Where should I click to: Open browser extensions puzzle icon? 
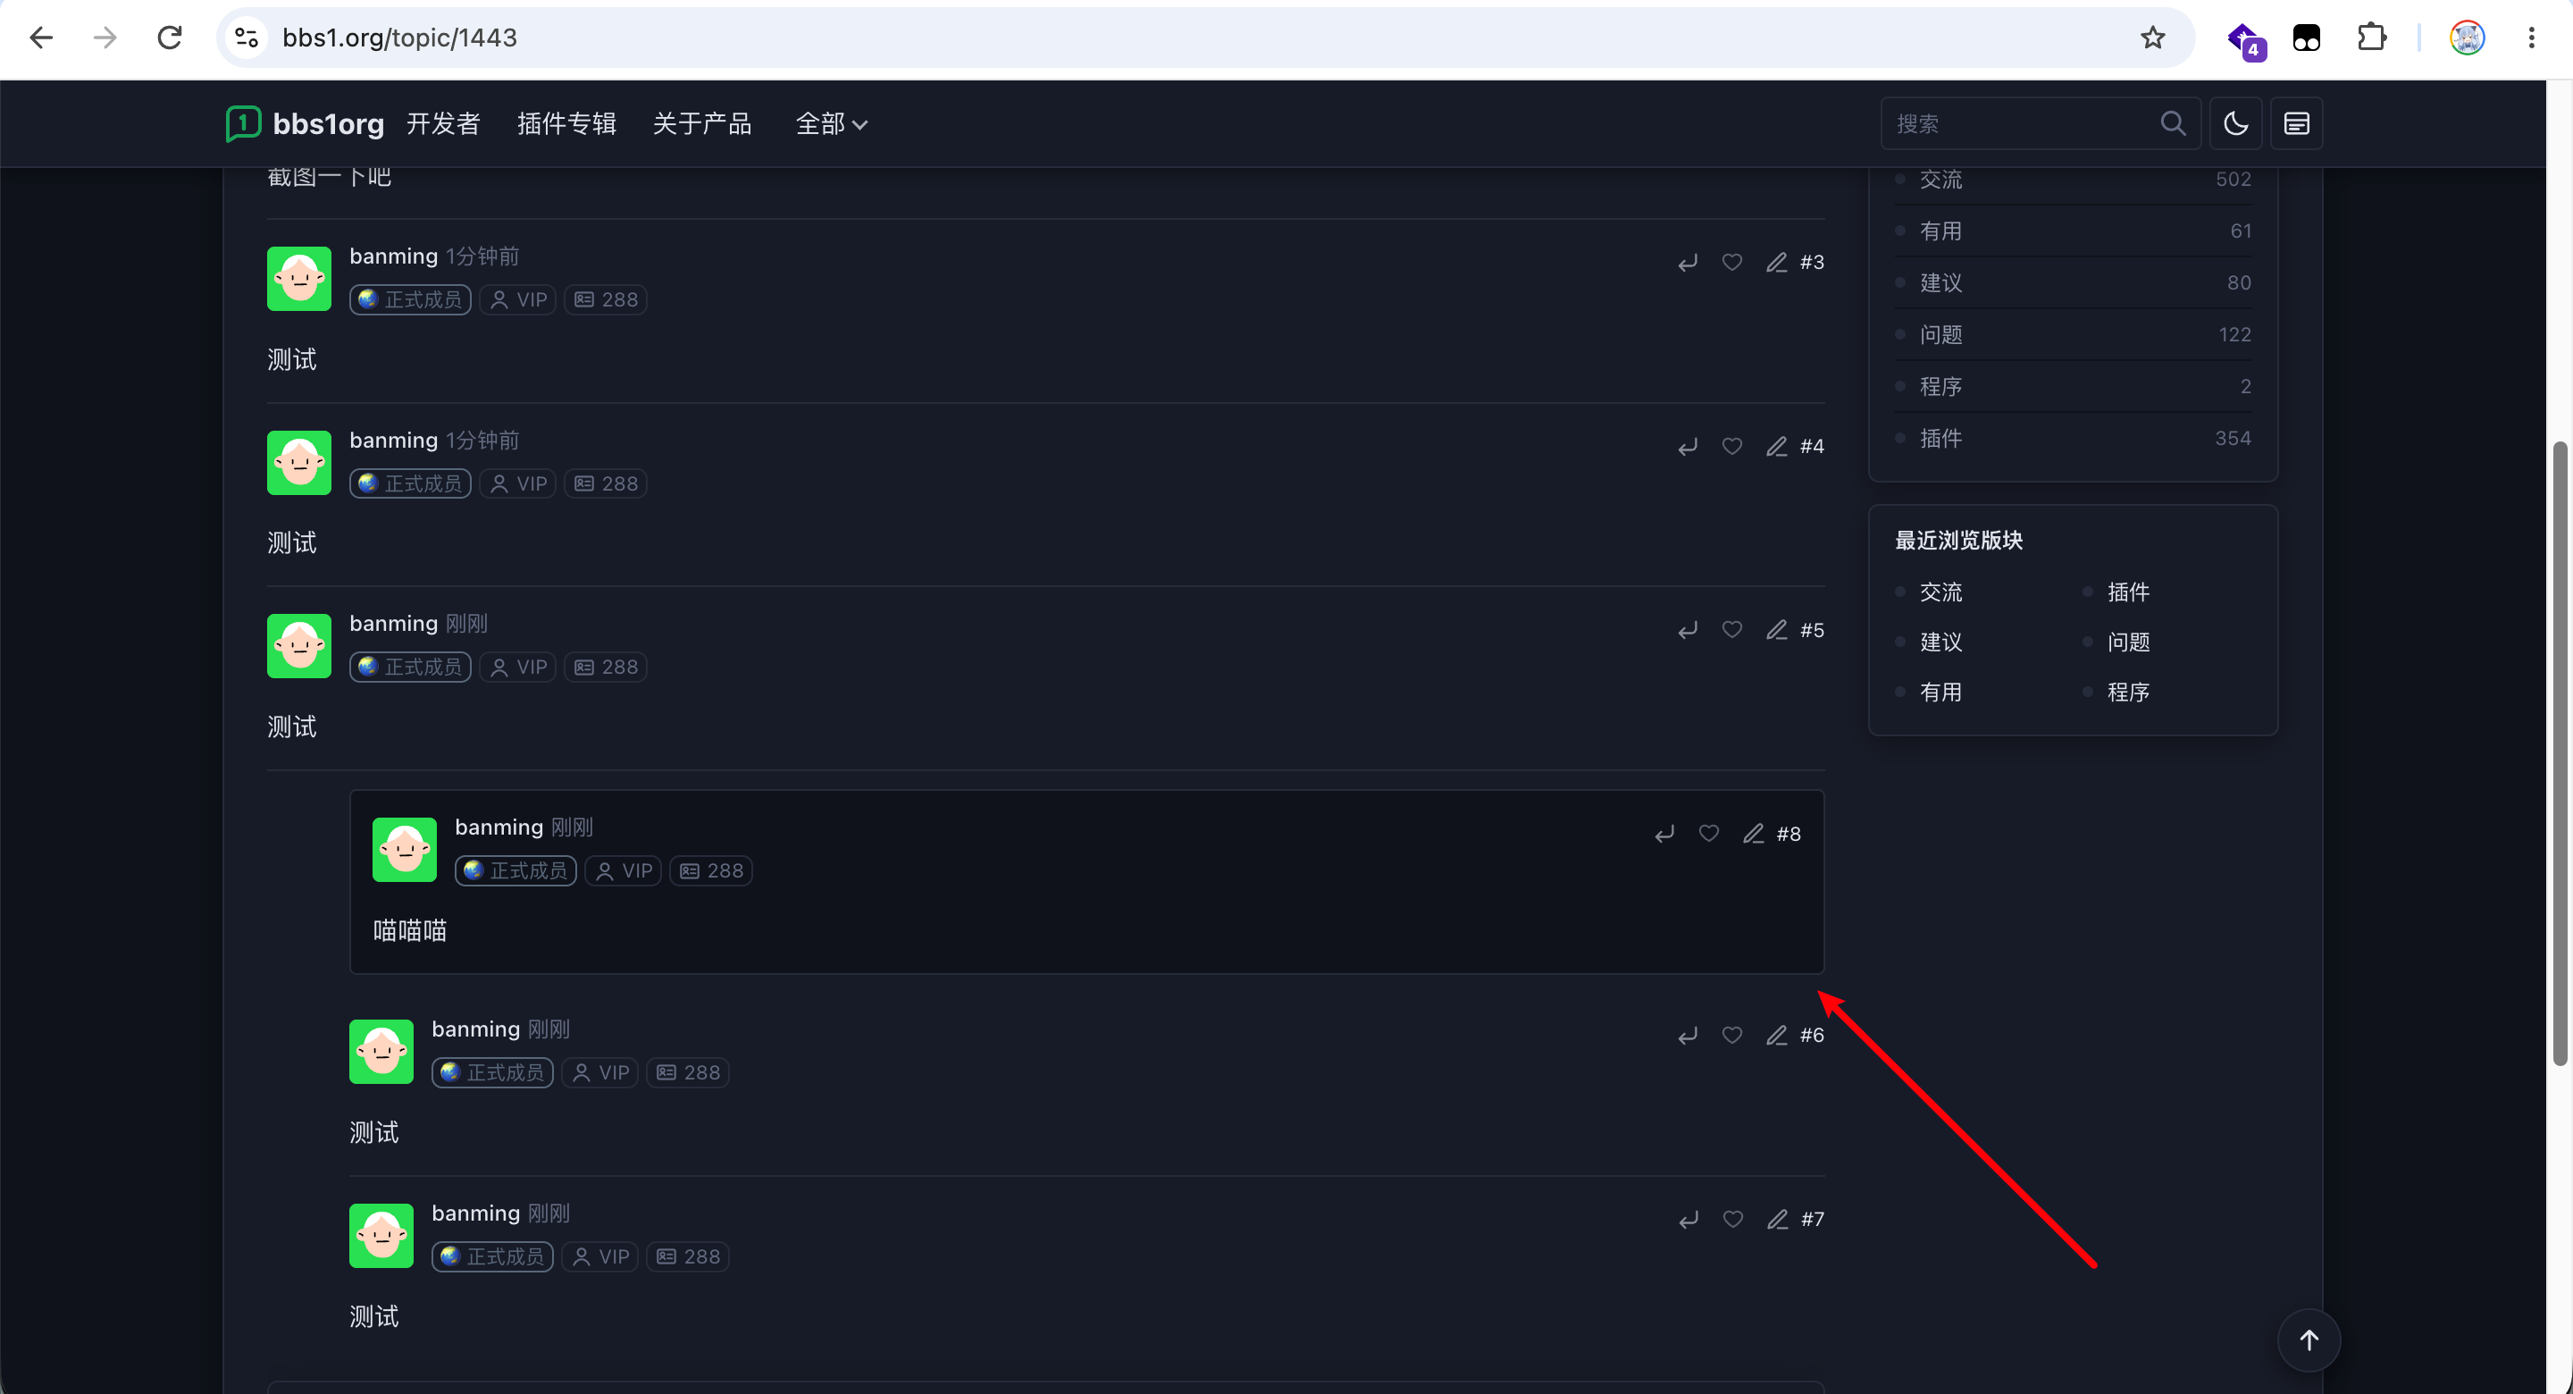coord(2371,38)
